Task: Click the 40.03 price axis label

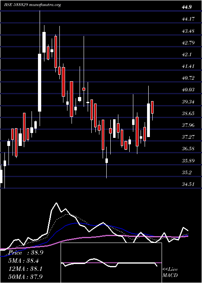Action: (188, 90)
